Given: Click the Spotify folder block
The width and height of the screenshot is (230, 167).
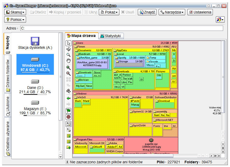Looking at the screenshot, I should (x=130, y=58).
